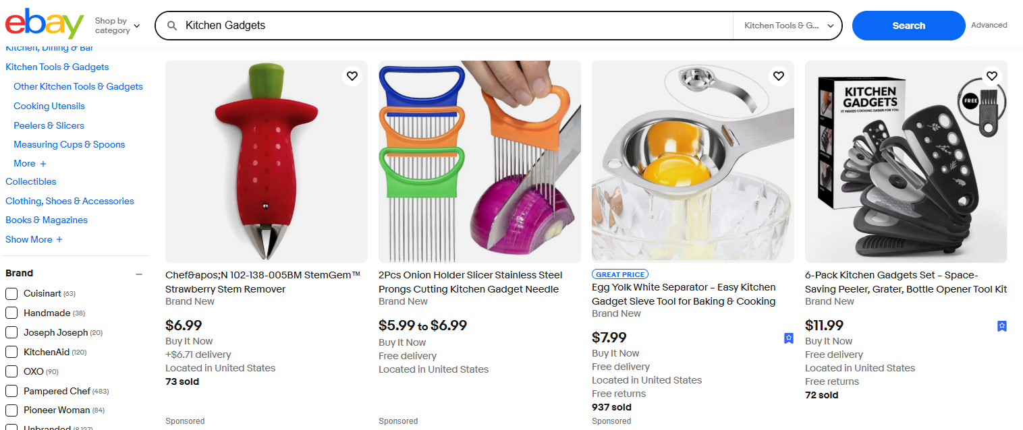
Task: Open the Advanced search link
Action: [x=989, y=24]
